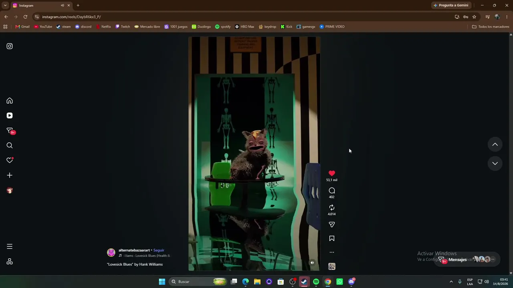Screen dimensions: 513x288
Task: Pause the reel video
Action: pos(254,154)
